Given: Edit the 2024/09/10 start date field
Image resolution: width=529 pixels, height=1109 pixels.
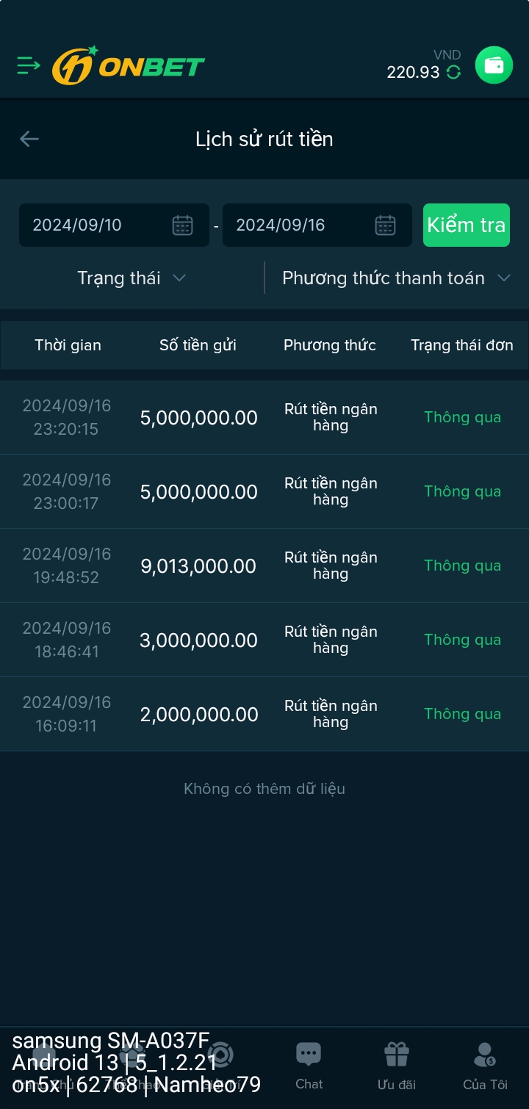Looking at the screenshot, I should (96, 225).
